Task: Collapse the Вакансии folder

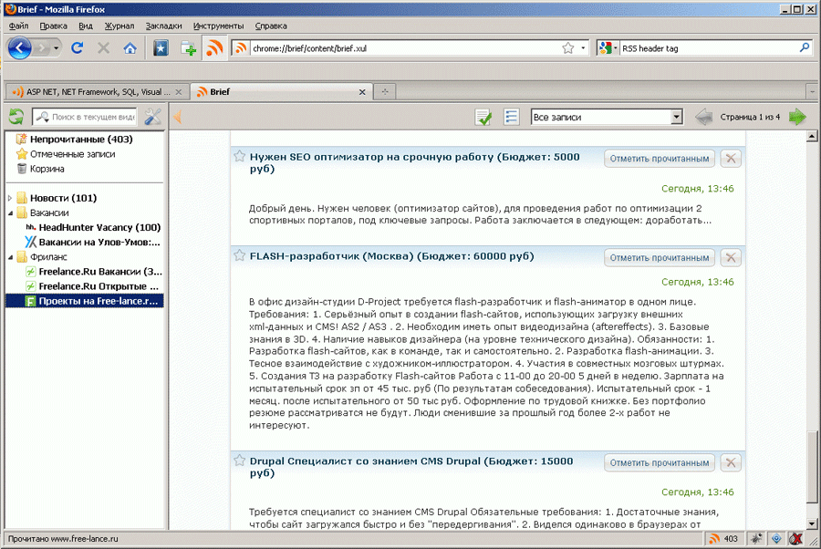Action: (x=10, y=213)
